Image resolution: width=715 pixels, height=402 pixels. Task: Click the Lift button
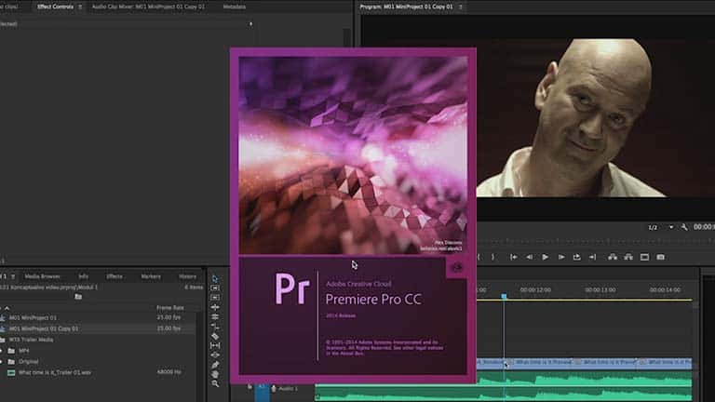613,257
